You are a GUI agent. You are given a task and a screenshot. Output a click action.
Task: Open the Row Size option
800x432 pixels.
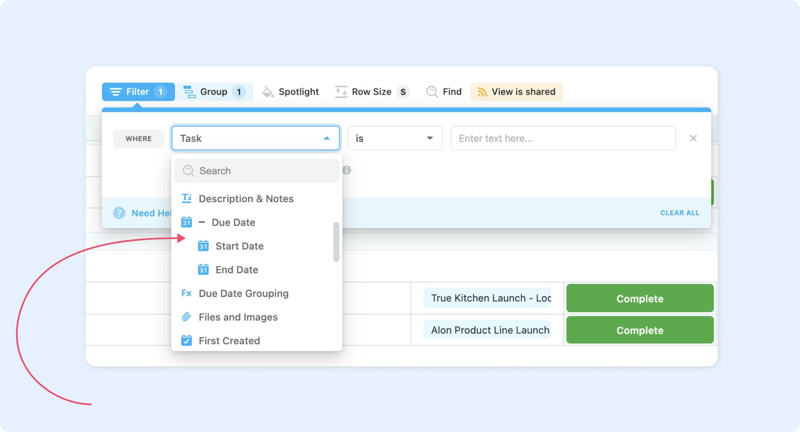[372, 92]
